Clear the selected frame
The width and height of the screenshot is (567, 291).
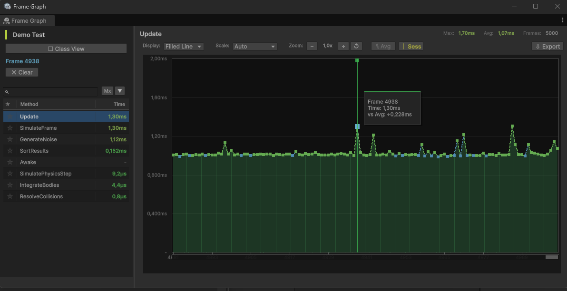point(22,72)
